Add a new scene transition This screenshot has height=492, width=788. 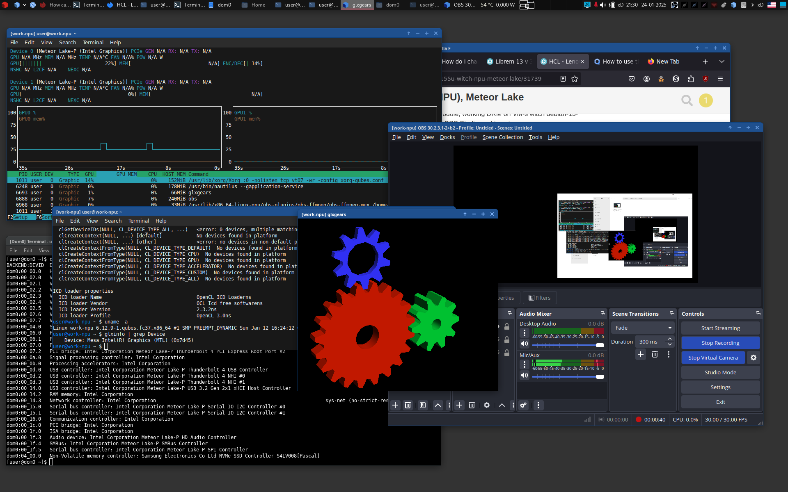[x=641, y=354]
